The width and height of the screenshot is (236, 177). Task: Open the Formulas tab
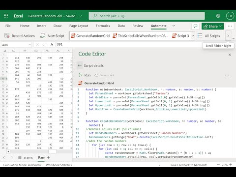[103, 26]
